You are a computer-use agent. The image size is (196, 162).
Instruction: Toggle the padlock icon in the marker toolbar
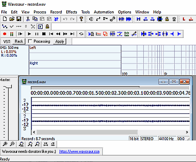pyautogui.click(x=167, y=19)
